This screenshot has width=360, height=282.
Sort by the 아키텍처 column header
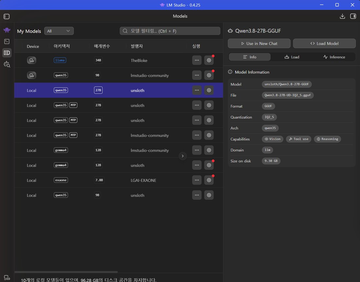pos(62,46)
